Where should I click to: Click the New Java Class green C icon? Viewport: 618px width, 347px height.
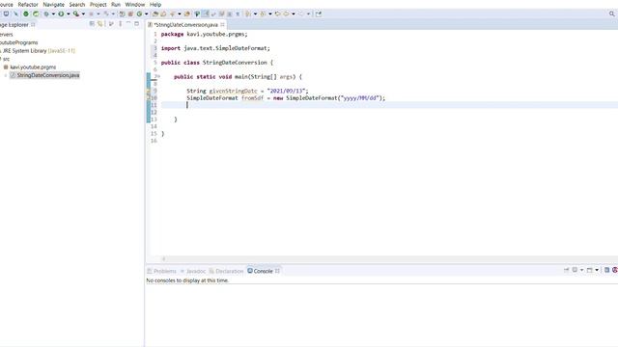[139, 13]
